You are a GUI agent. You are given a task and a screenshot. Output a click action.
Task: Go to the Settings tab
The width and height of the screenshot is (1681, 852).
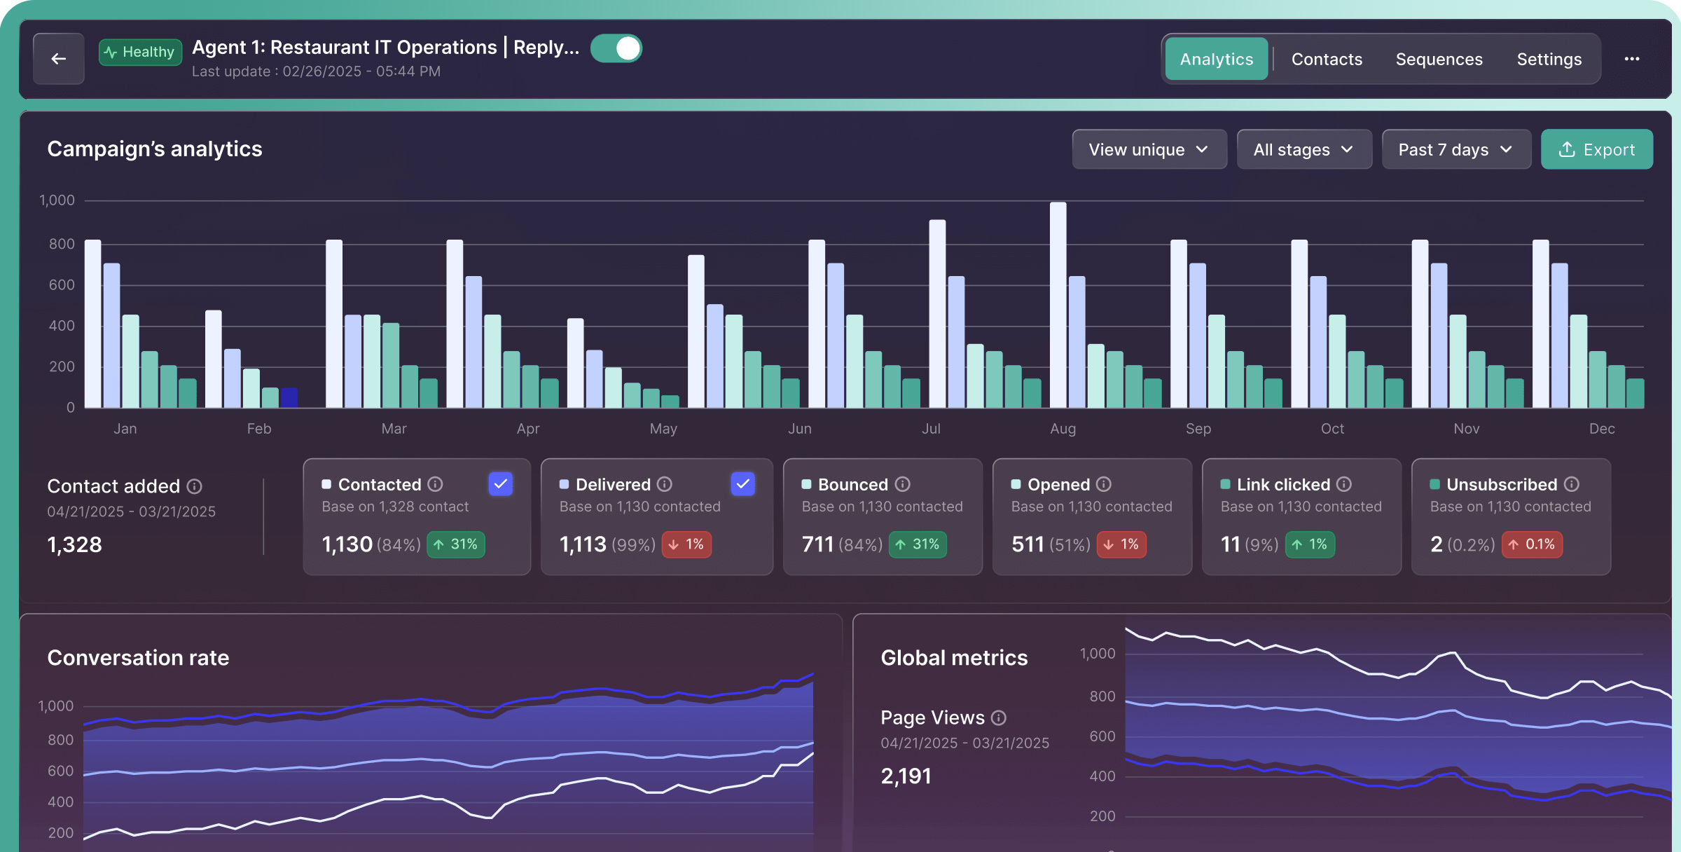tap(1549, 59)
